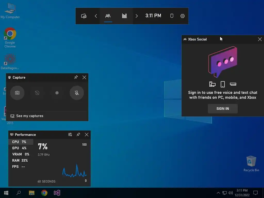Select the DataWagon desktop shortcut
This screenshot has height=198, width=264.
[10, 62]
